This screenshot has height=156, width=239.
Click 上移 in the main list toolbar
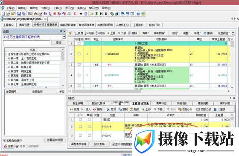(x=111, y=33)
